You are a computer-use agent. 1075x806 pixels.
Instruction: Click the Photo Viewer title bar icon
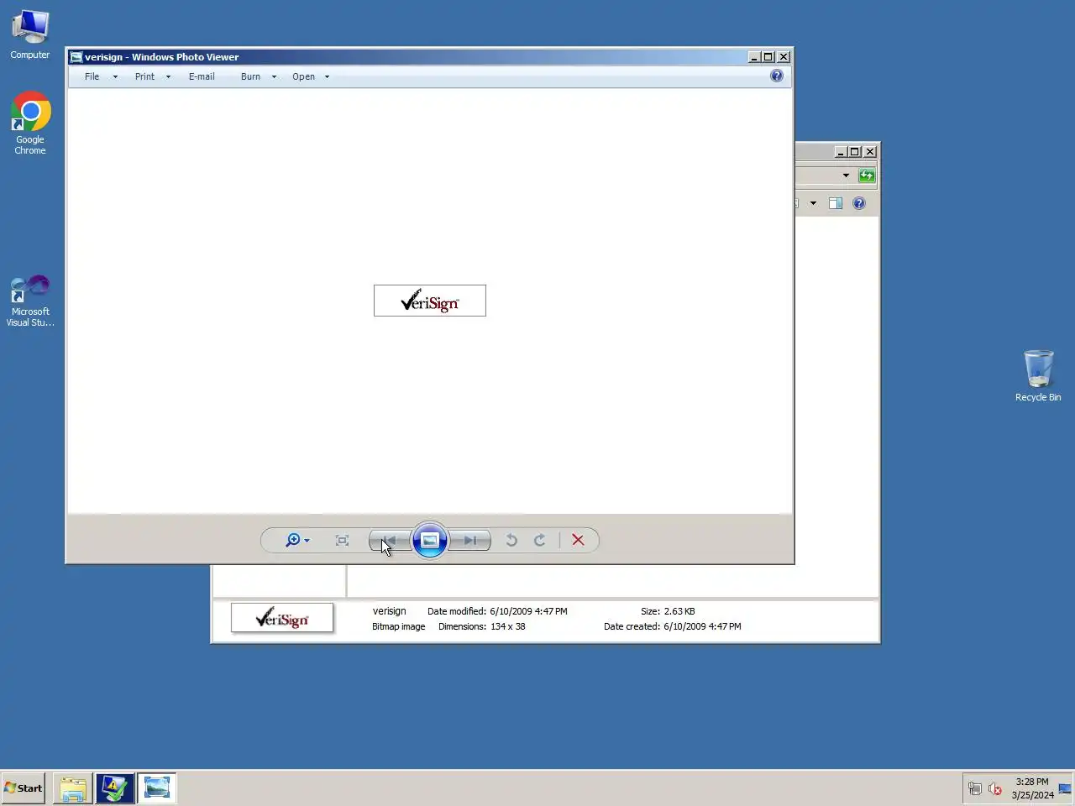(x=76, y=57)
